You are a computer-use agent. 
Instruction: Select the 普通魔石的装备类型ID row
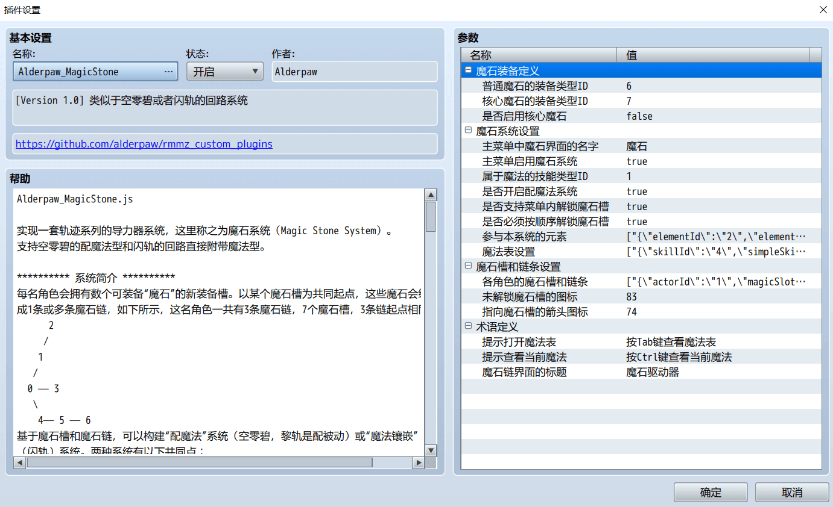point(641,86)
